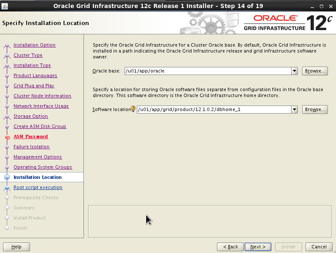Open the Product Languages step

(x=35, y=75)
